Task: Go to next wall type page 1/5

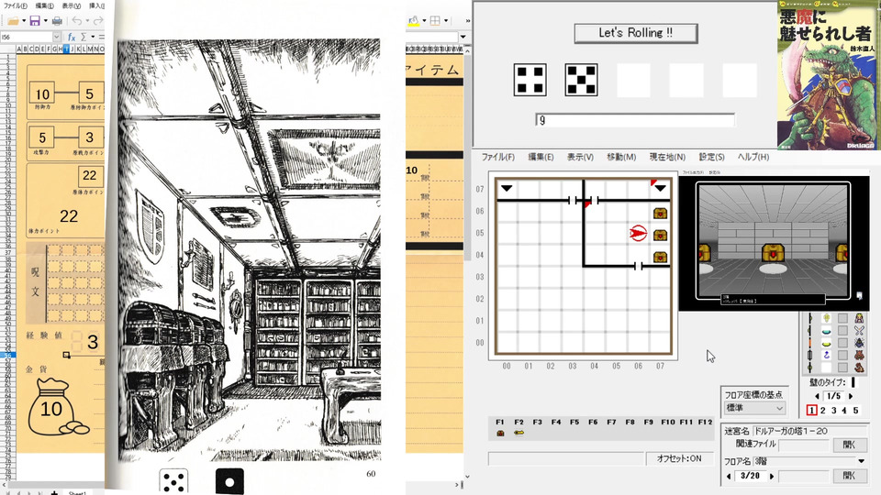Action: click(x=851, y=396)
